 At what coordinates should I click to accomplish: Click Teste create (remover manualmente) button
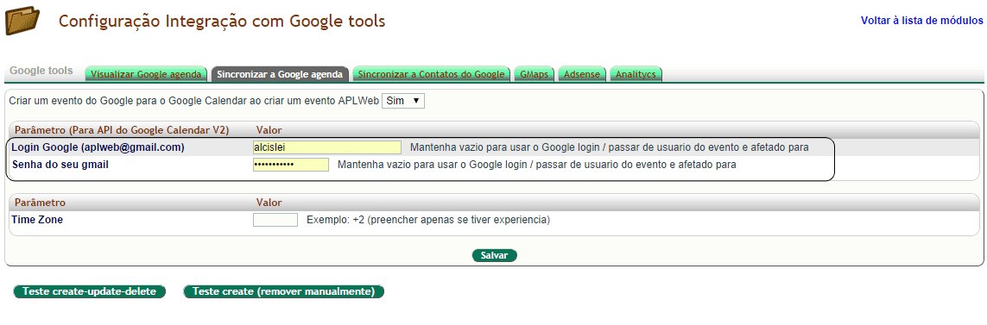click(x=283, y=291)
